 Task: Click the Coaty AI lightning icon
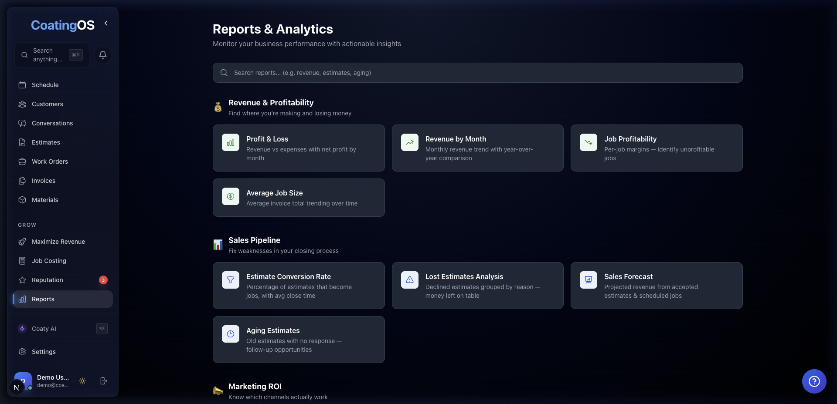pos(22,329)
